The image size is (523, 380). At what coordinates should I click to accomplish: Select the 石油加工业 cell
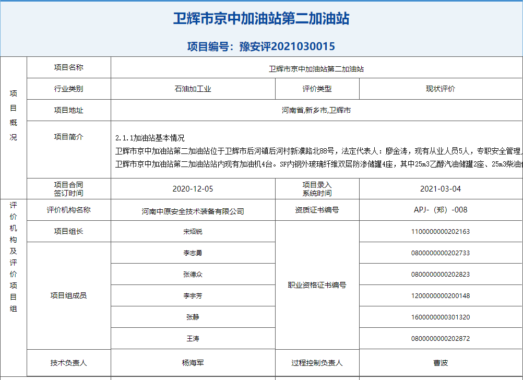pyautogui.click(x=193, y=89)
